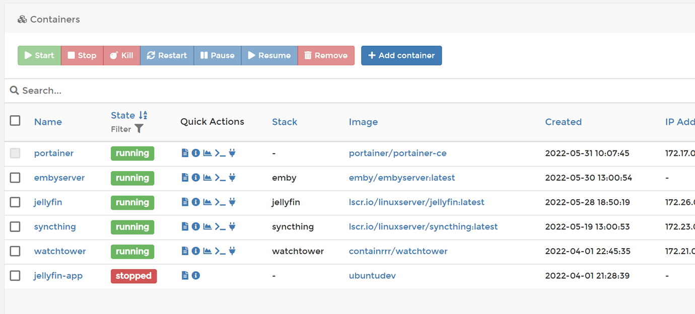Select all containers with header checkbox

15,121
